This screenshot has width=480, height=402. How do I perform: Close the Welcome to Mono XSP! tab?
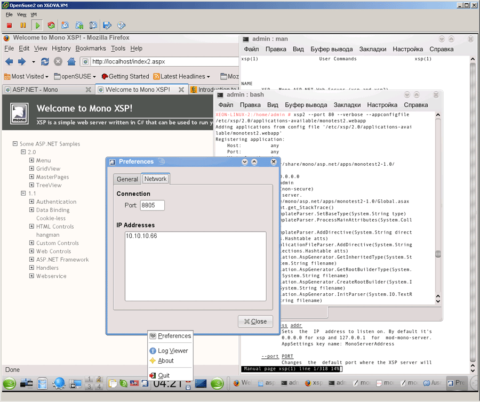click(x=181, y=90)
